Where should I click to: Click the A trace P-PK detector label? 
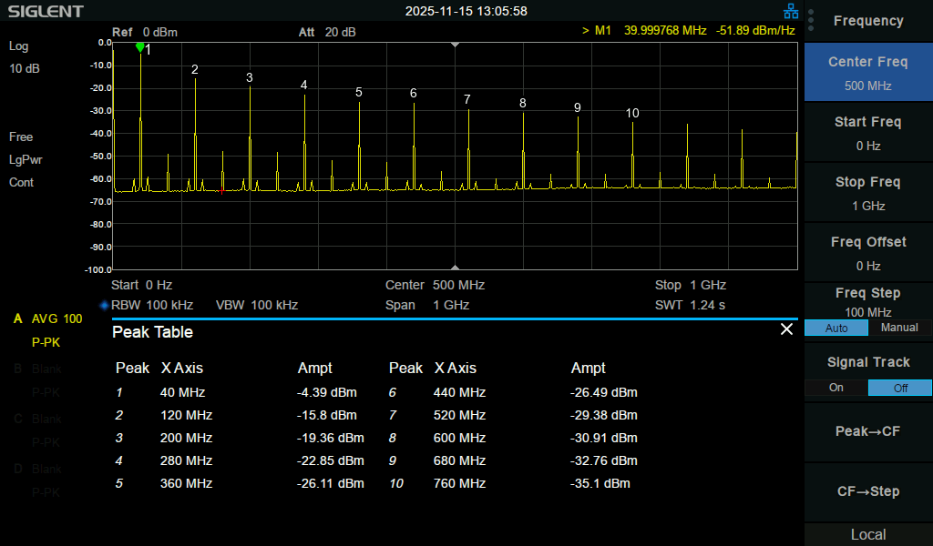pos(46,343)
